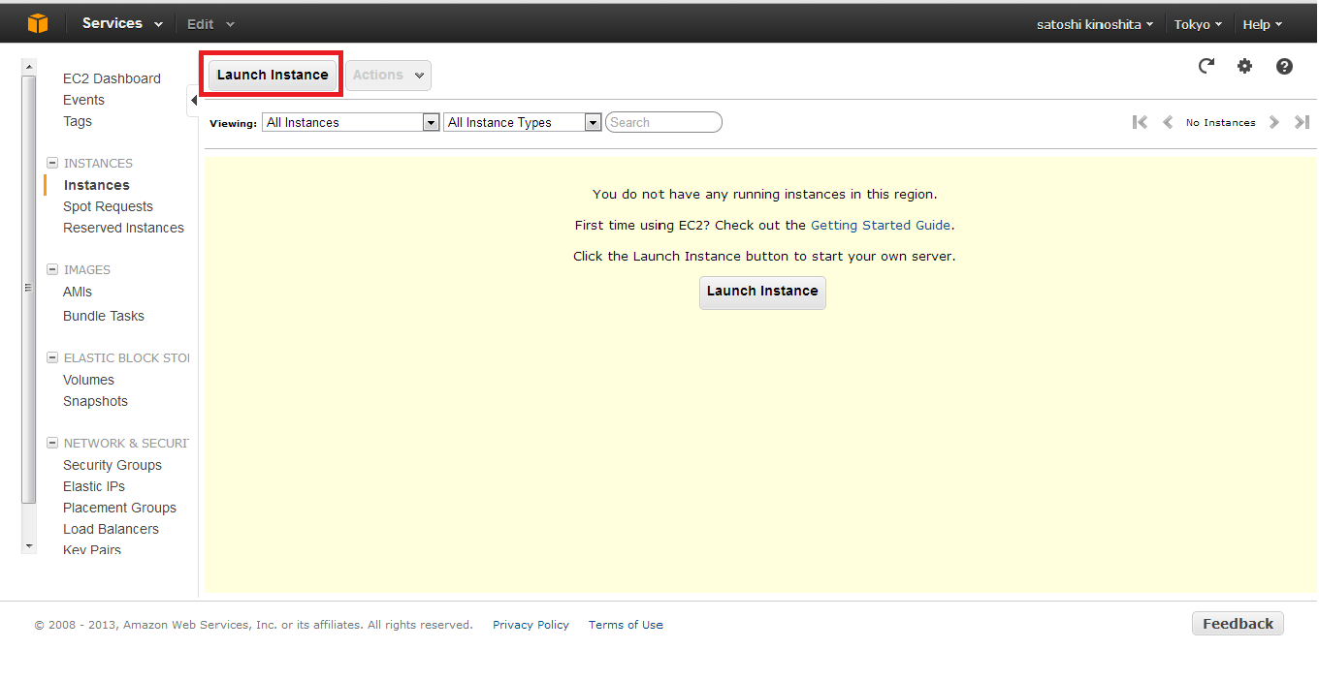Open the All Instances viewing dropdown
The width and height of the screenshot is (1319, 680).
pos(351,122)
